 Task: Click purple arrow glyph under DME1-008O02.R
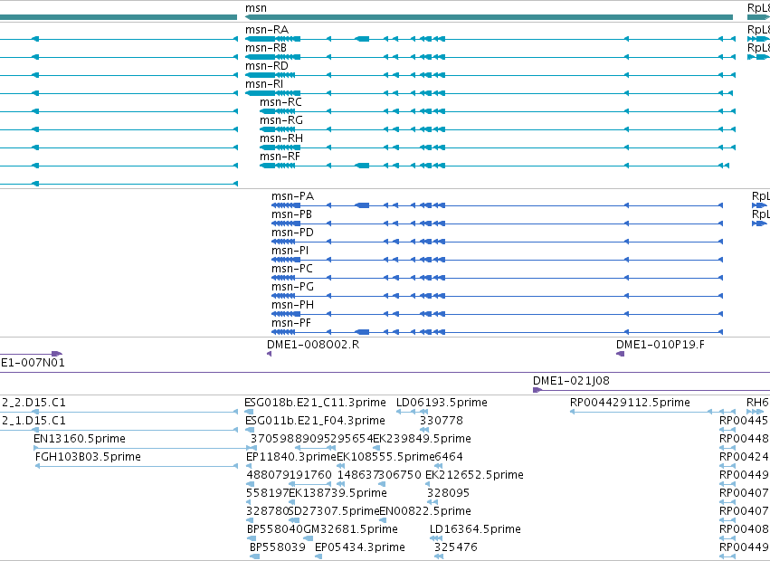[x=269, y=354]
